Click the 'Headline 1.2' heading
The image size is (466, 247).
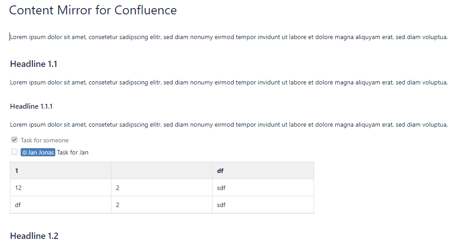point(34,236)
